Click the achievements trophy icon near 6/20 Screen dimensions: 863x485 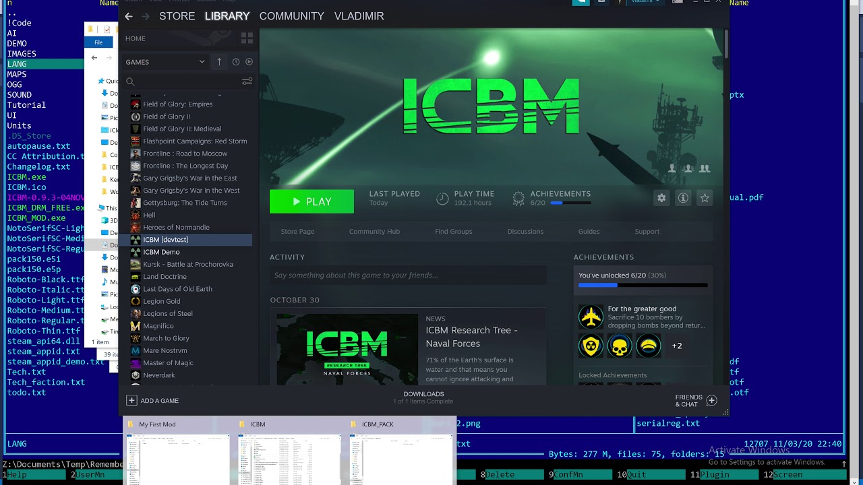[x=518, y=198]
